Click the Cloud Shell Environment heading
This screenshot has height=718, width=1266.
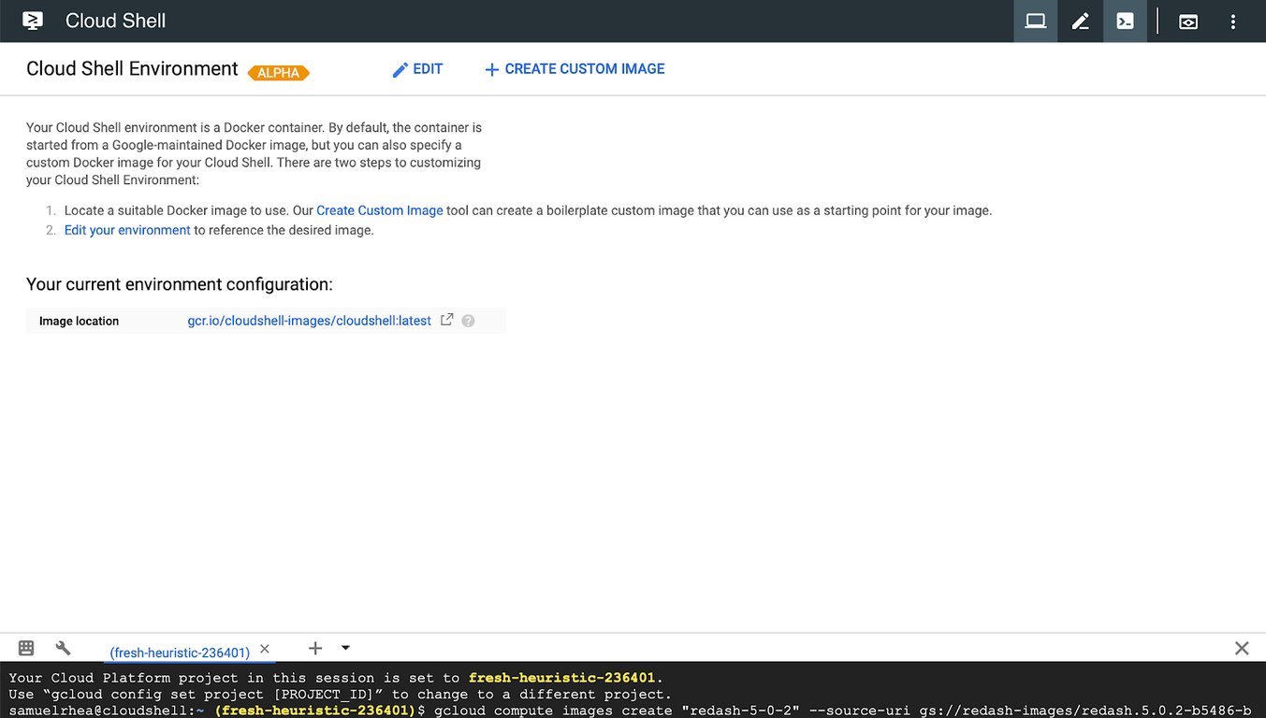132,69
